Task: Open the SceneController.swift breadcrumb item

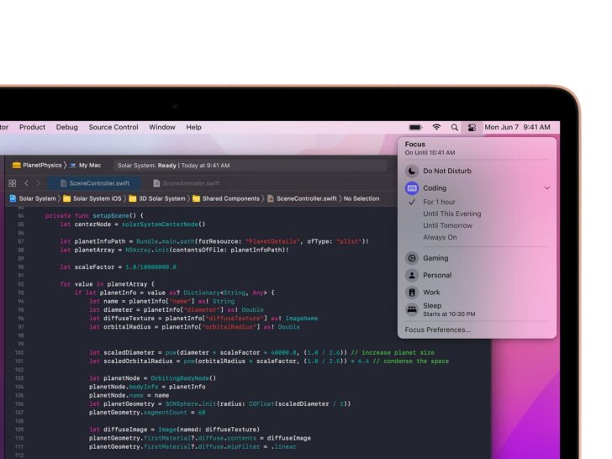Action: pyautogui.click(x=302, y=198)
